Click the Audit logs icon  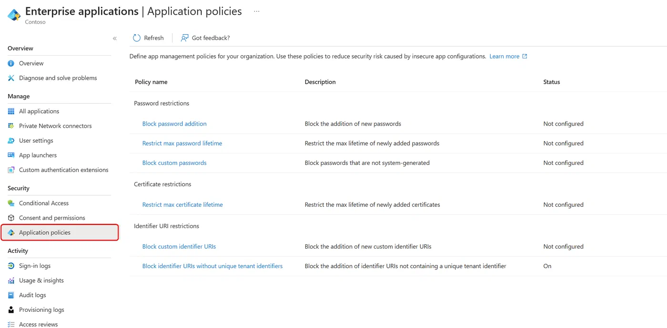point(11,295)
